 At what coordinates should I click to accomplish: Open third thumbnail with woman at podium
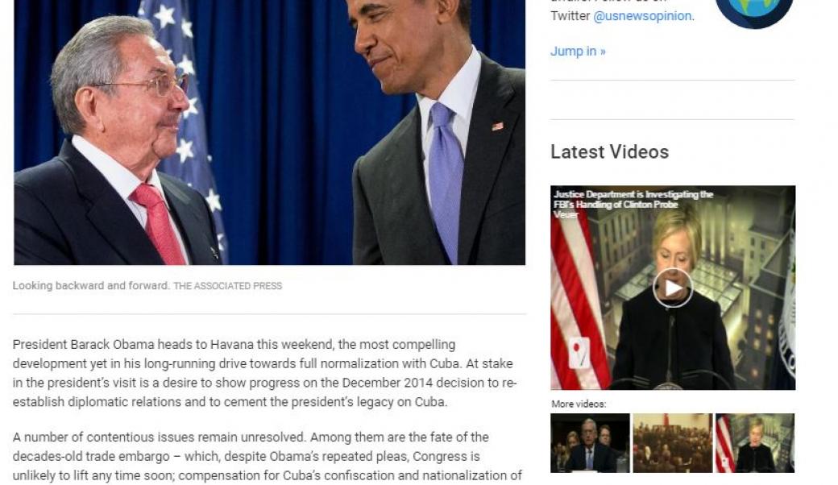tap(755, 443)
